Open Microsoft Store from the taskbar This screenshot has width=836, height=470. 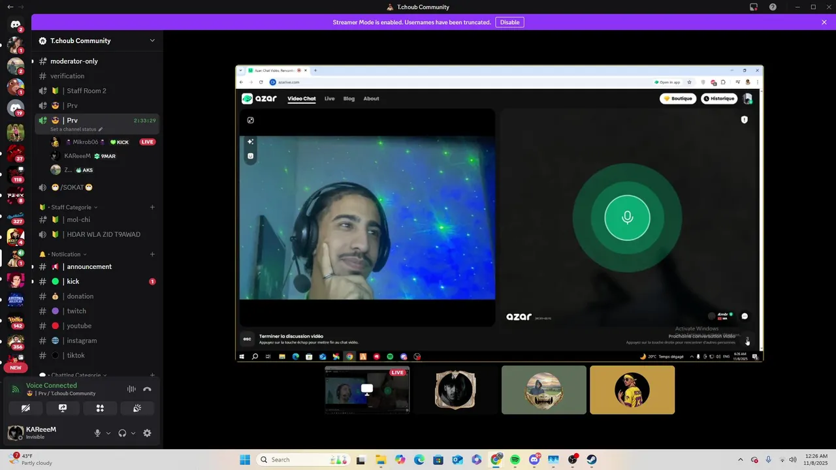(x=438, y=460)
